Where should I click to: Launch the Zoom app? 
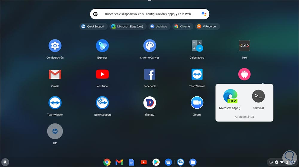(197, 103)
